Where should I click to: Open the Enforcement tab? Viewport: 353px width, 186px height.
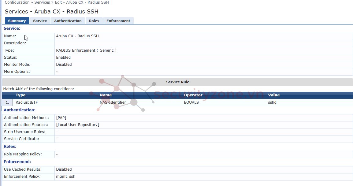[118, 21]
